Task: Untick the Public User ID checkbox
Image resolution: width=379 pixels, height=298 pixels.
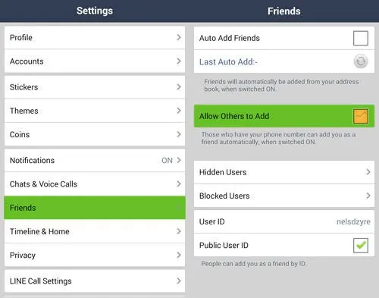Action: click(x=361, y=245)
